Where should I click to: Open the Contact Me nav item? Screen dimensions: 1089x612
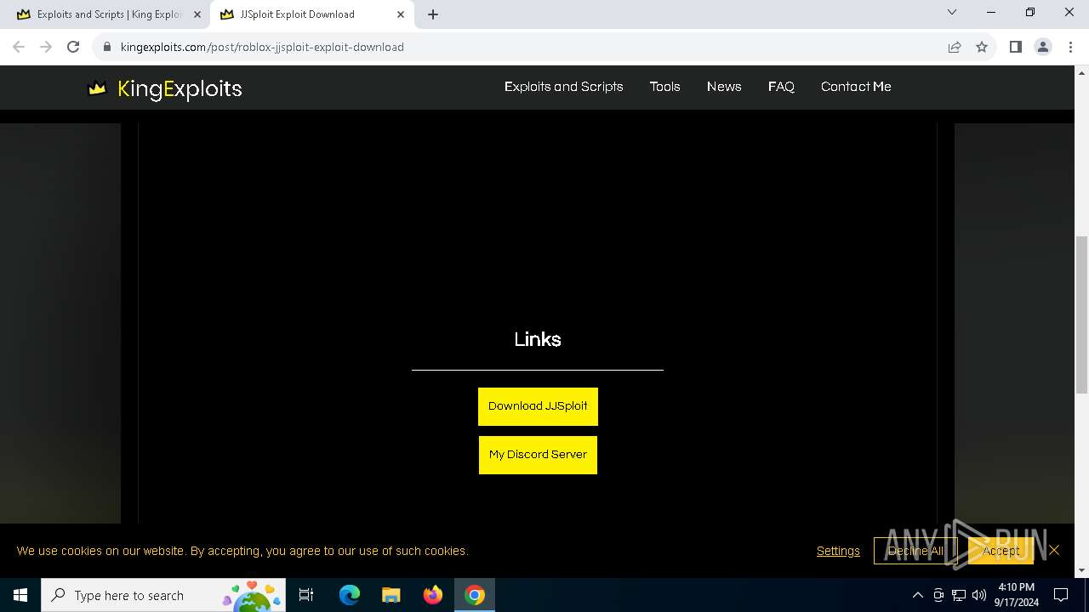coord(856,87)
